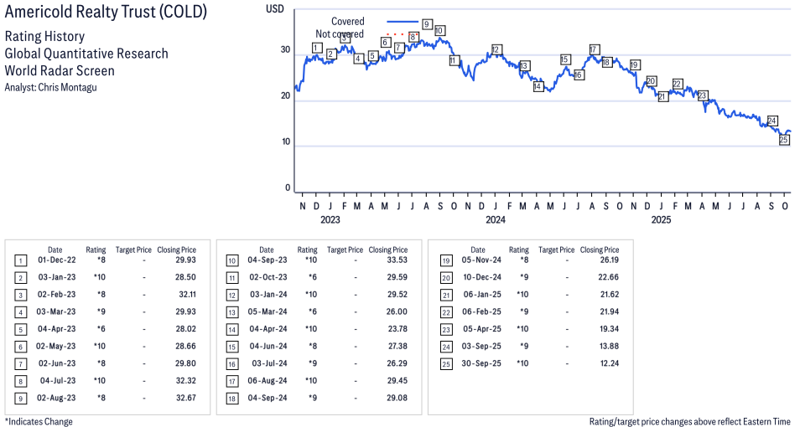Click the boxed number 18 in the table
Image resolution: width=800 pixels, height=427 pixels.
pos(231,397)
